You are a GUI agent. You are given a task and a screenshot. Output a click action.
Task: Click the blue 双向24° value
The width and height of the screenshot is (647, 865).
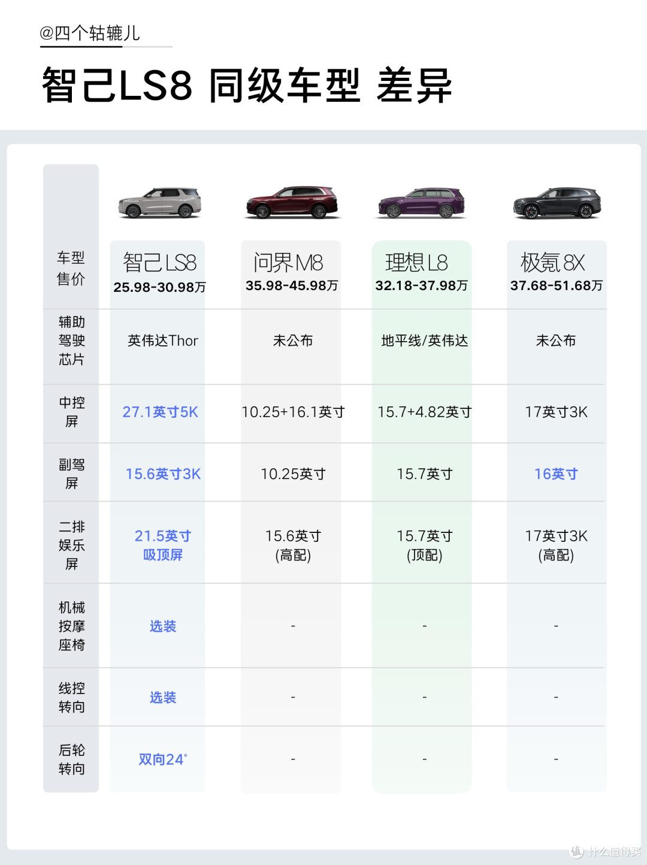point(162,759)
